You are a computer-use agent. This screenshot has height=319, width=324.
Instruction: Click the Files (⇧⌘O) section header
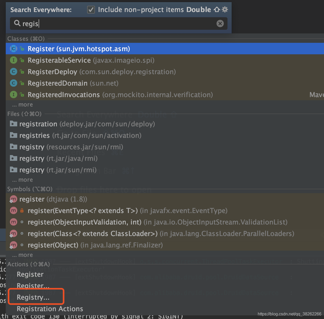click(x=24, y=114)
